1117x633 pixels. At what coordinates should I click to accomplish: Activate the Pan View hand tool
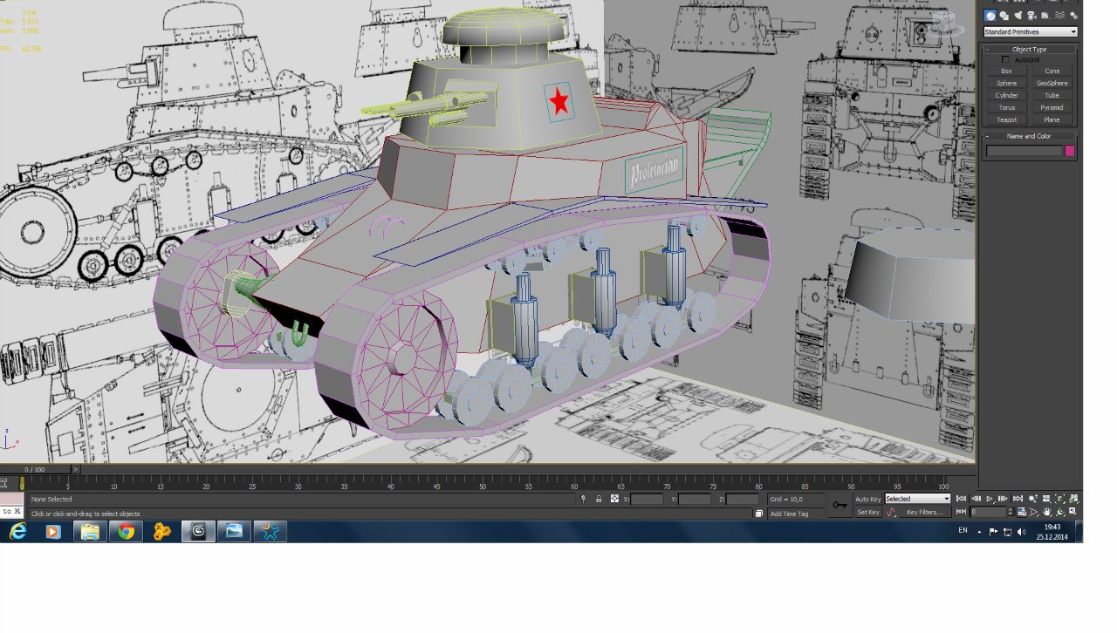coord(1046,512)
